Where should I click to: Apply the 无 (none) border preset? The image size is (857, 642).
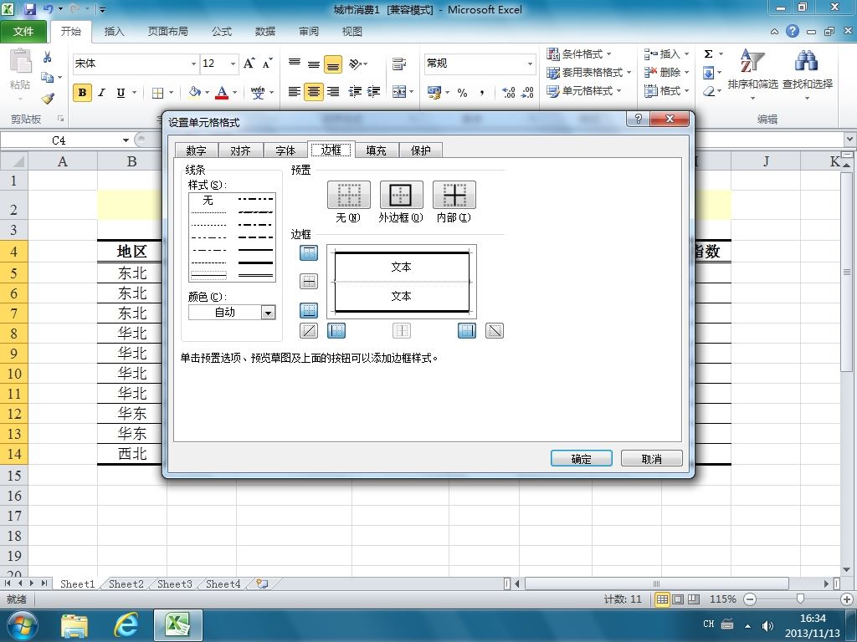coord(349,195)
